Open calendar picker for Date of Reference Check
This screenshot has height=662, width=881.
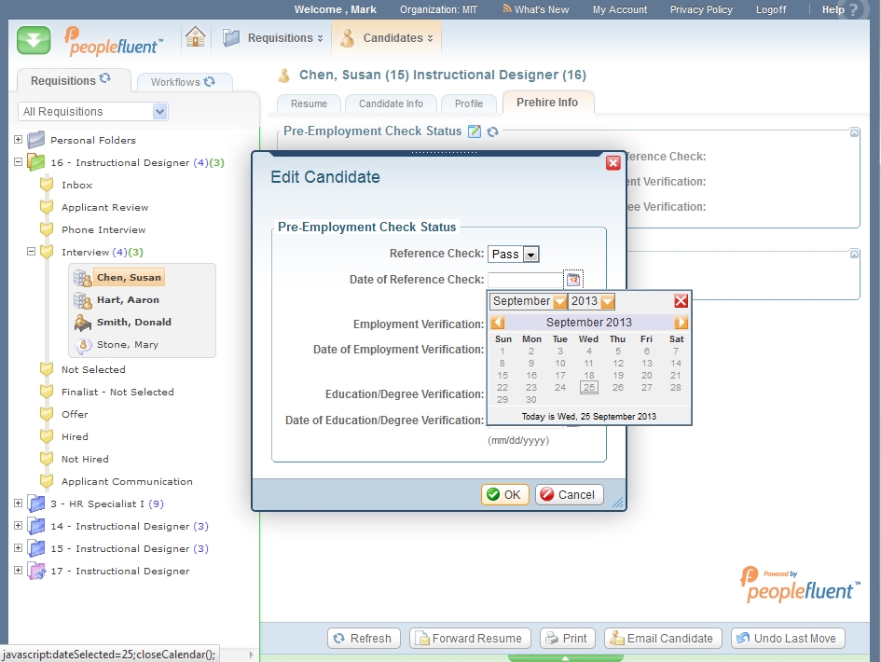tap(573, 280)
